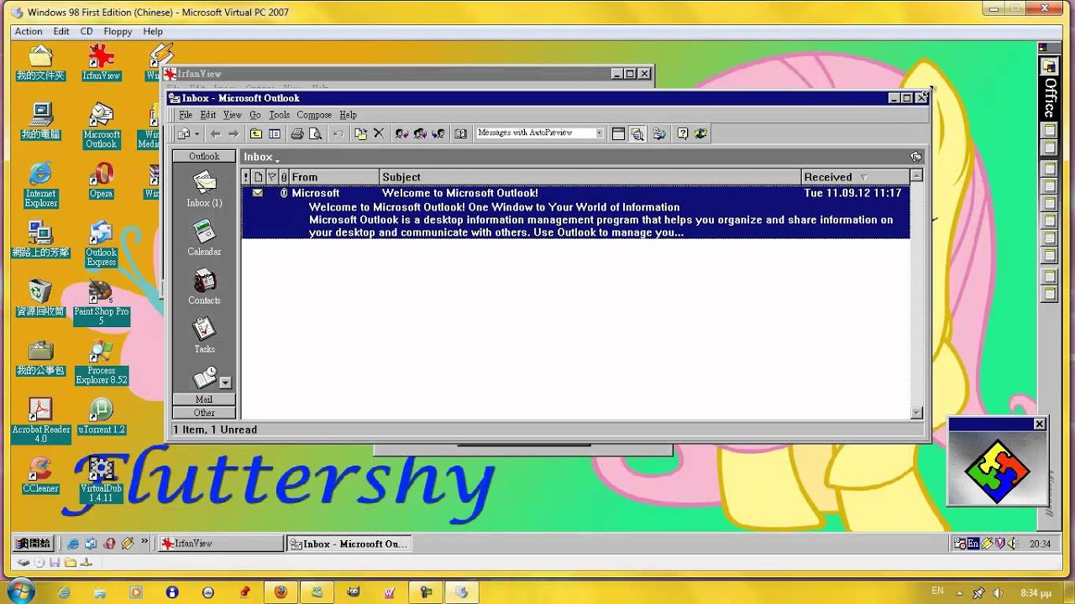Open the Edit menu in Outlook
Screen dimensions: 1075x604
(x=207, y=115)
